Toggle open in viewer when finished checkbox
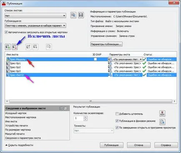This screenshot has height=153, width=181. [x=117, y=128]
